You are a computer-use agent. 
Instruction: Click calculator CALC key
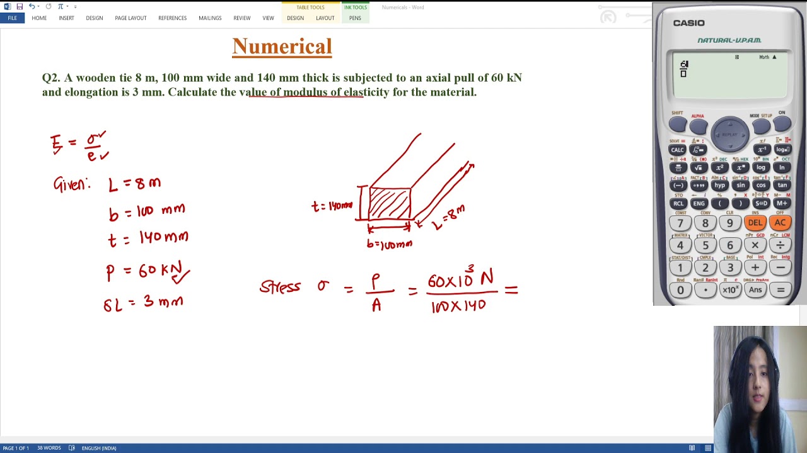(677, 150)
